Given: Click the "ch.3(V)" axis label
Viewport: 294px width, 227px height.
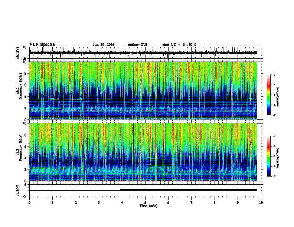Looking at the screenshot, I should point(18,191).
